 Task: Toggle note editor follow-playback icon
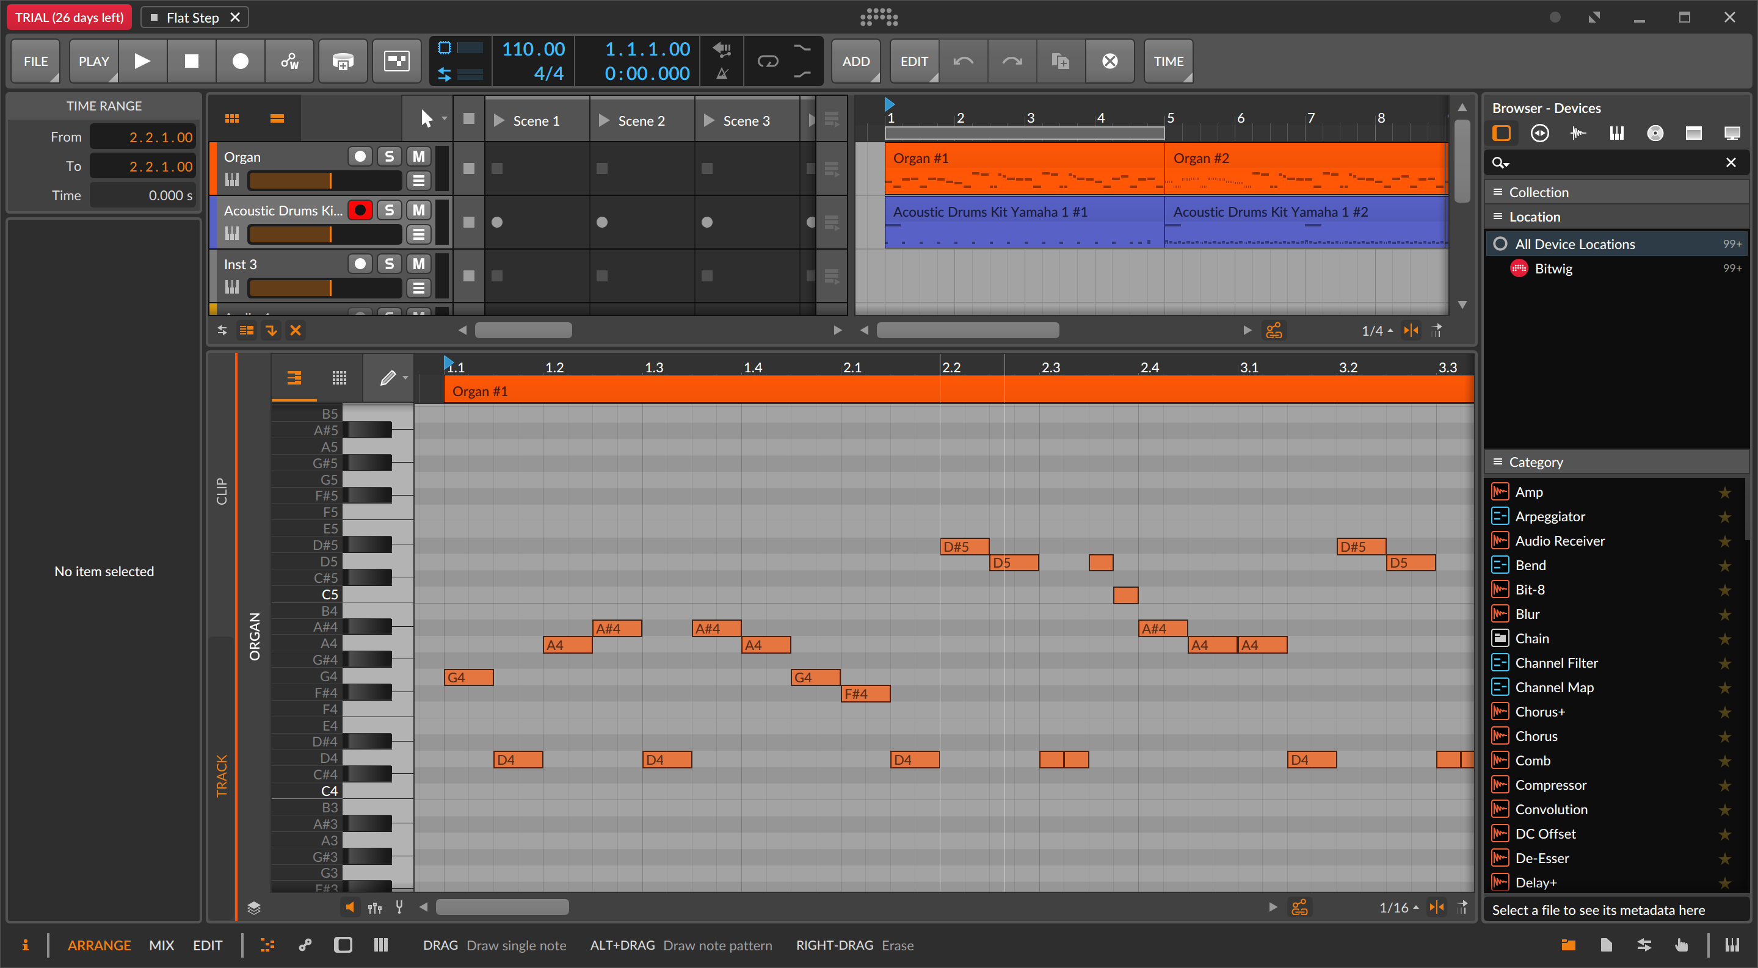1461,908
